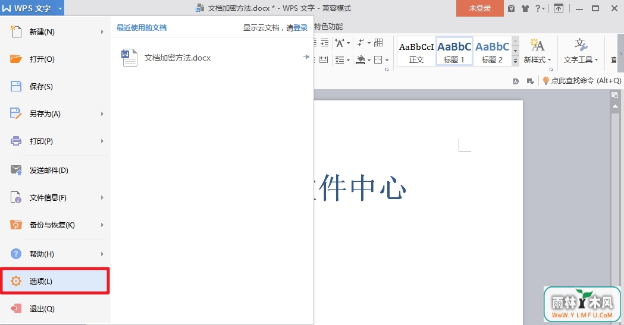Open 备份与恢复(K) menu item
624x325 pixels.
(55, 225)
